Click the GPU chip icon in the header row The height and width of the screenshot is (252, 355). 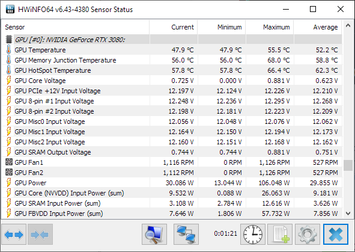[x=8, y=40]
